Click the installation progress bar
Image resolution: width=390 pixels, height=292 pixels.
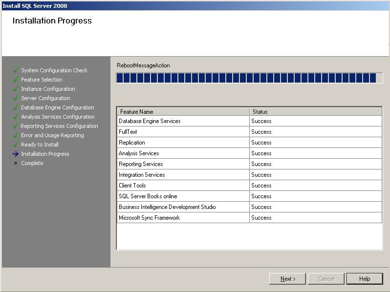click(249, 78)
